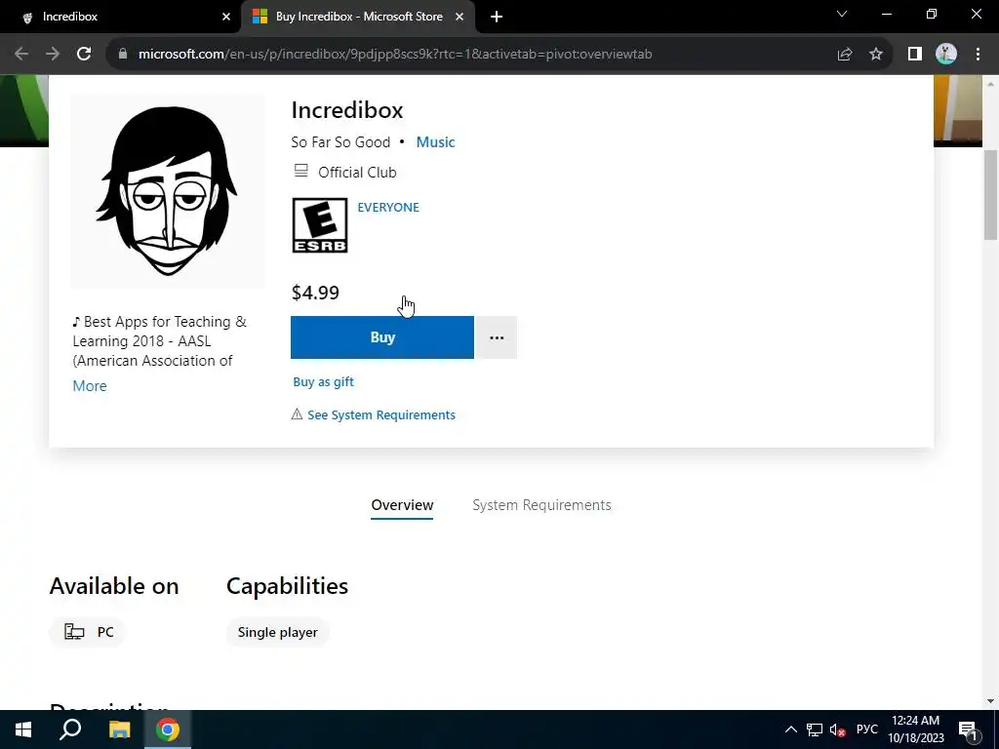Click the Buy as gift link

tap(323, 382)
